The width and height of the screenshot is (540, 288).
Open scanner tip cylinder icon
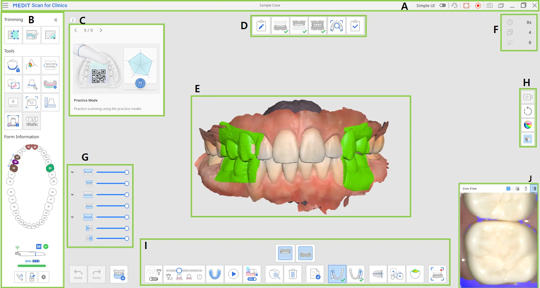pos(32,277)
